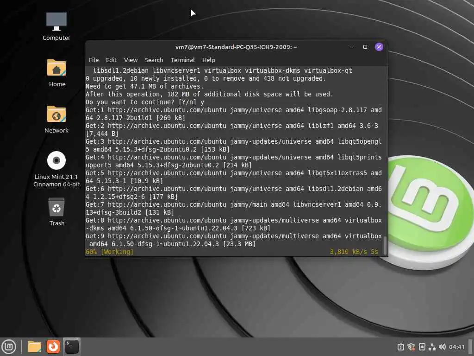This screenshot has width=474, height=356.
Task: Click the 'Get:5' libqt5x11extras5 line
Action: [x=233, y=177]
